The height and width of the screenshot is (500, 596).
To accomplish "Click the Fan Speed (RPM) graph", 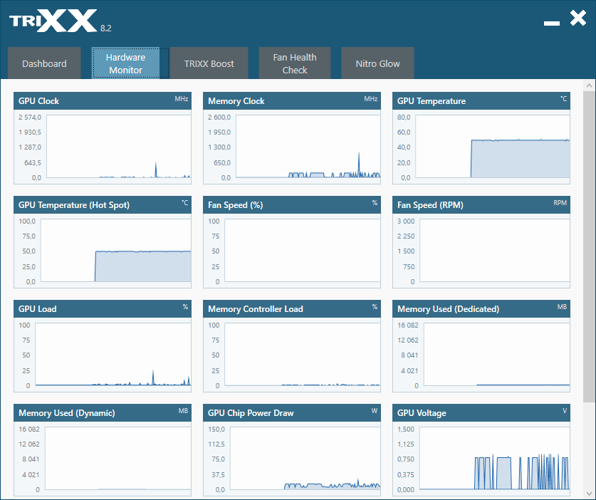I will 494,250.
